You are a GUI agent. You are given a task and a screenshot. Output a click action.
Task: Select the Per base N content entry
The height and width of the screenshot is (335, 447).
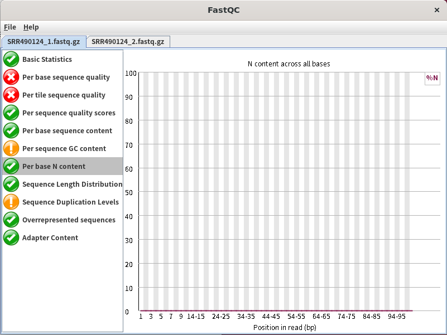coord(63,166)
